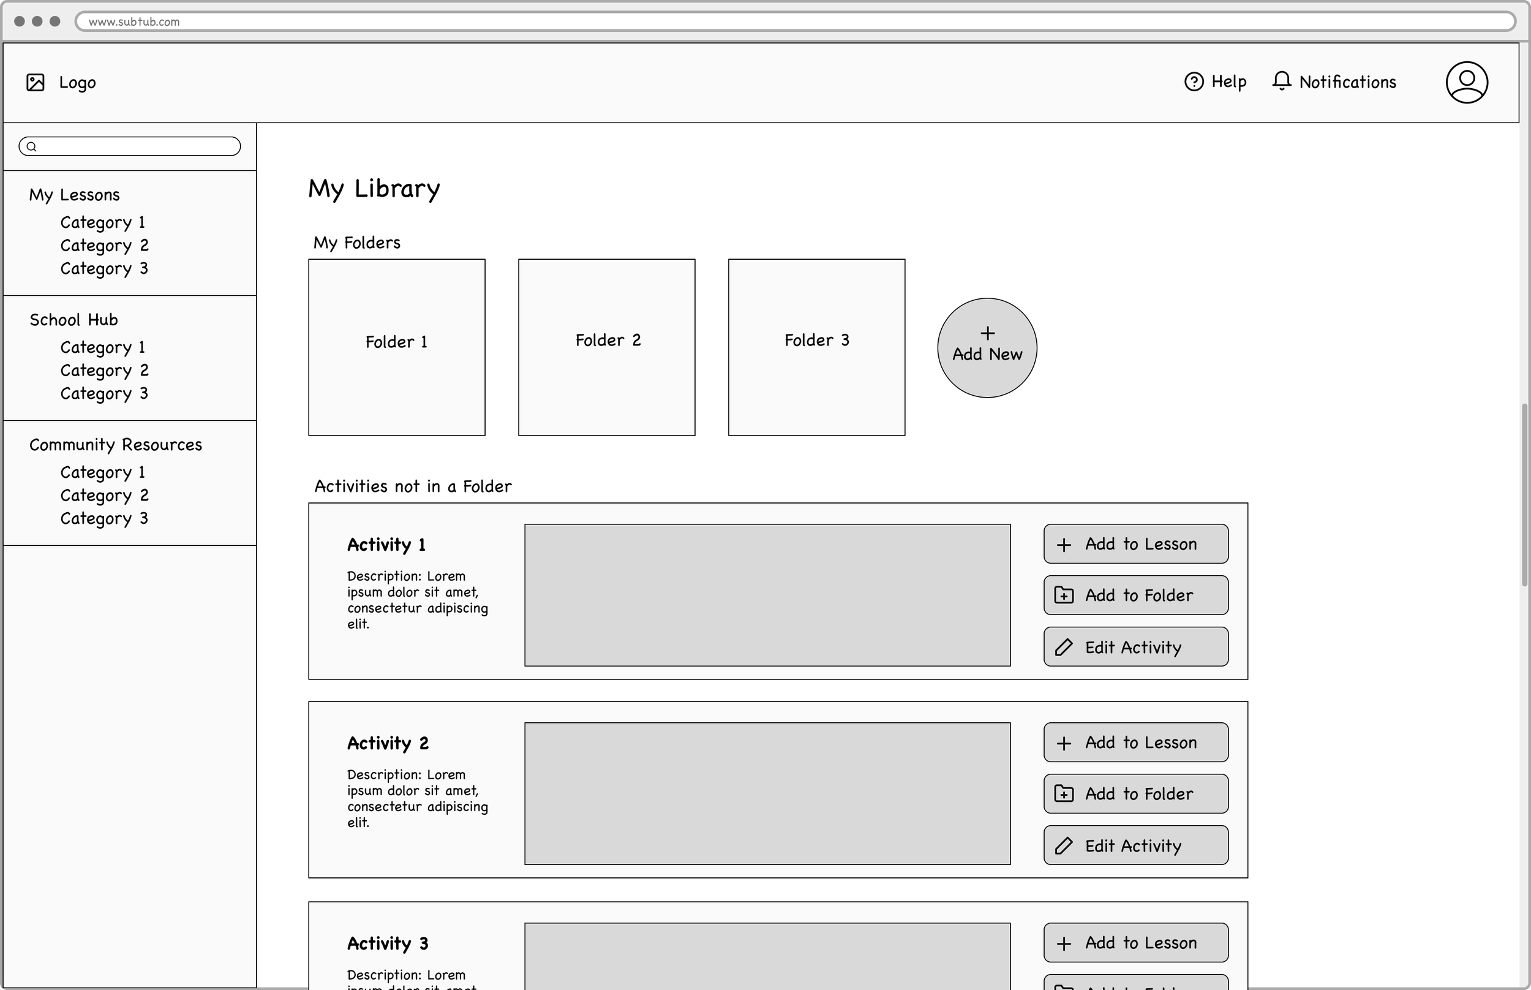1531x990 pixels.
Task: Click Add to Folder for Activity 1
Action: click(1135, 595)
